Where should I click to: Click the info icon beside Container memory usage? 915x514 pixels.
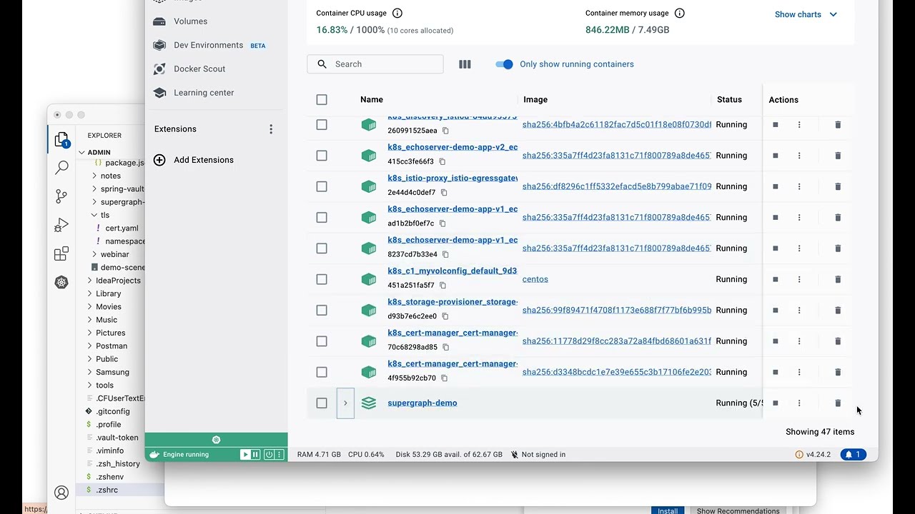point(680,13)
